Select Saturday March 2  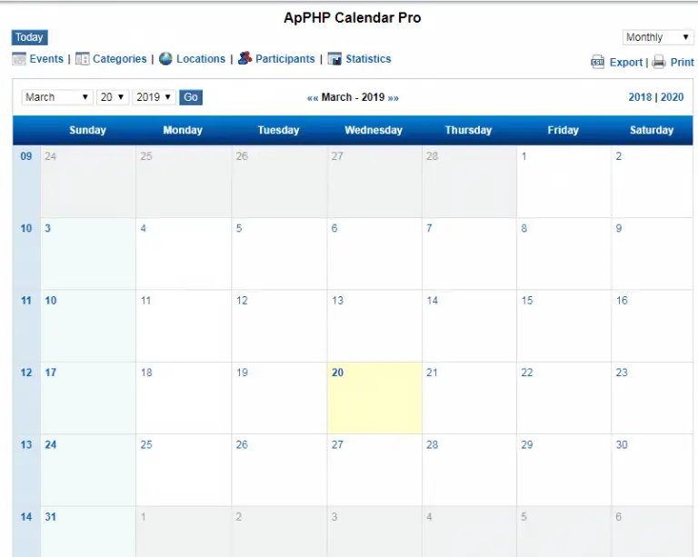(x=653, y=182)
